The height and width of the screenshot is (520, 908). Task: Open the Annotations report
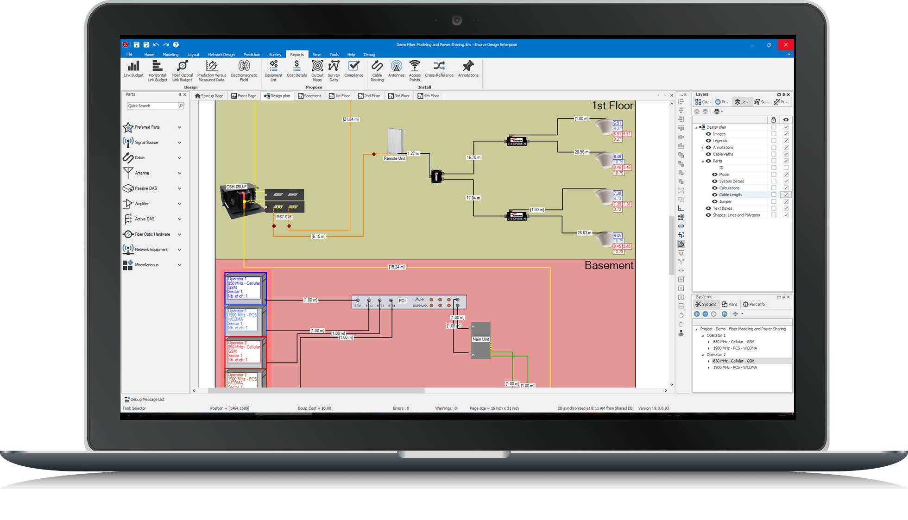[468, 69]
